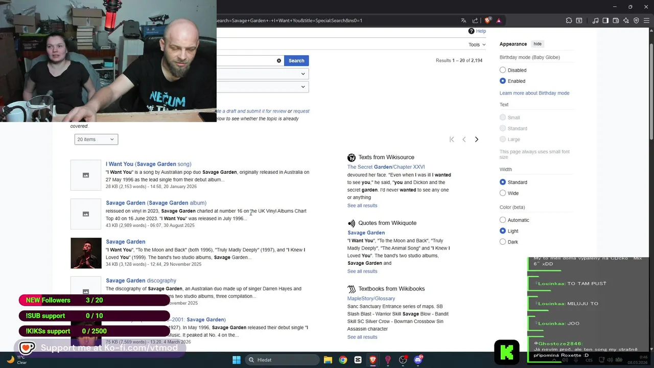Open the 20 items per page dropdown
Viewport: 654px width, 368px height.
[96, 140]
